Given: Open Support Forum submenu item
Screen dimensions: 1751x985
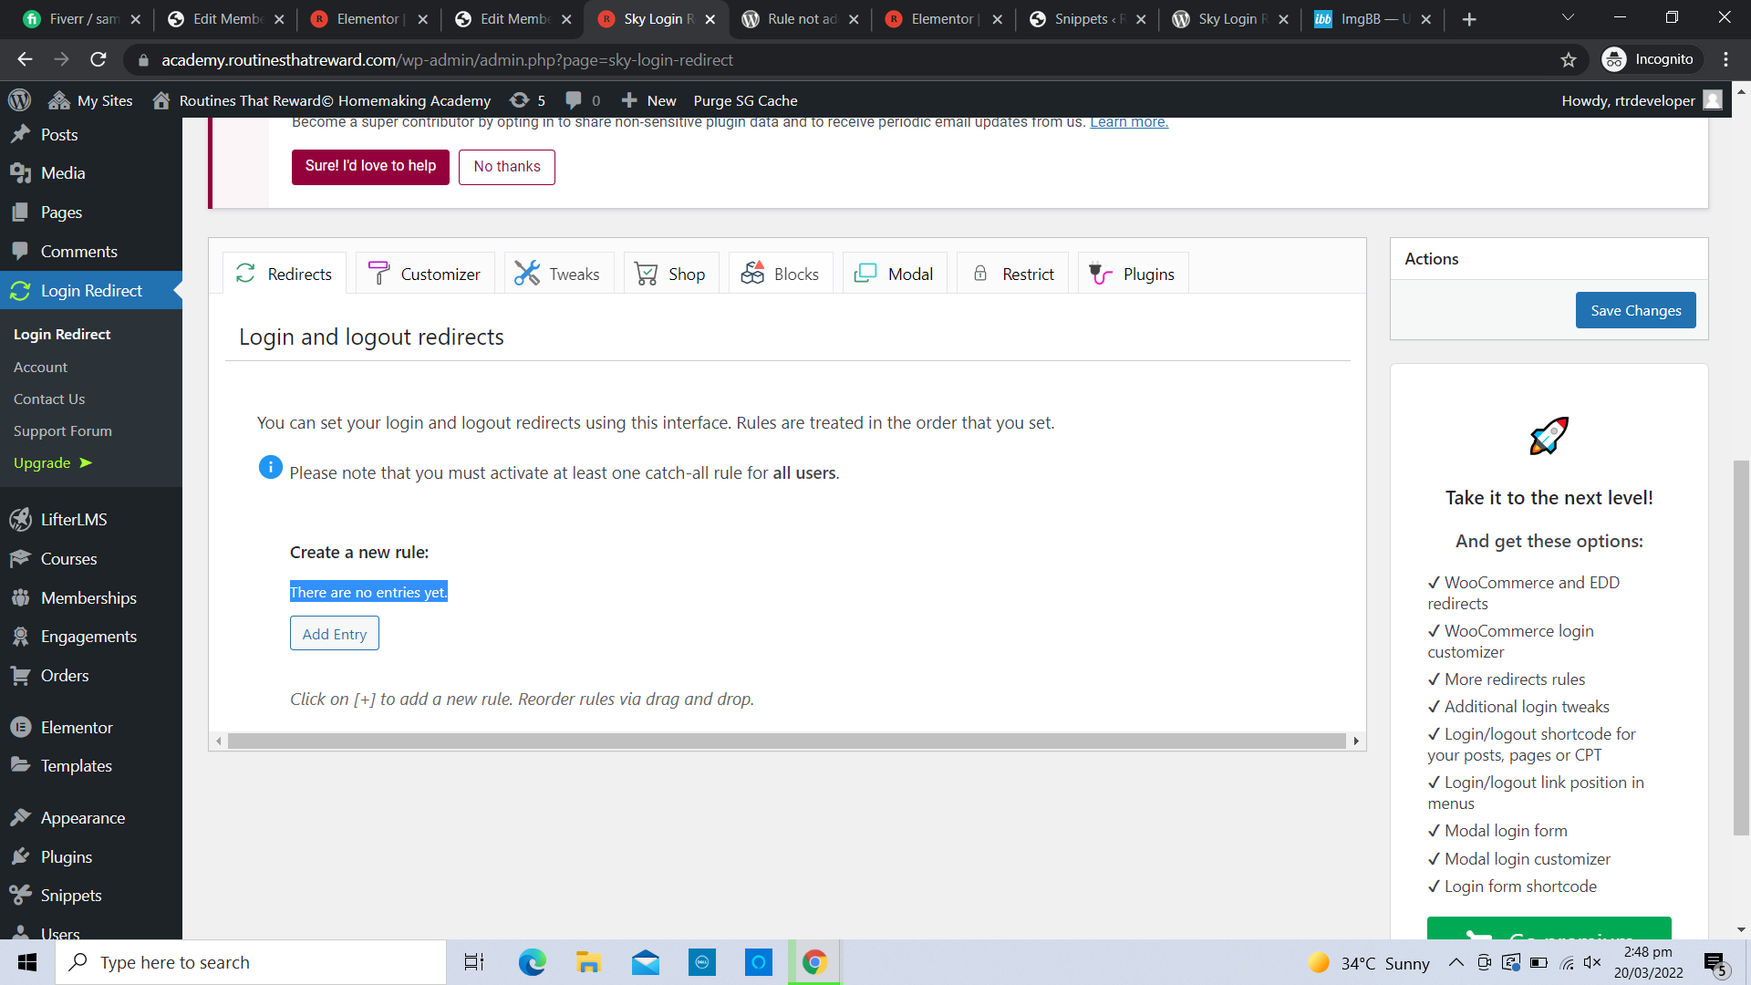Looking at the screenshot, I should (63, 430).
